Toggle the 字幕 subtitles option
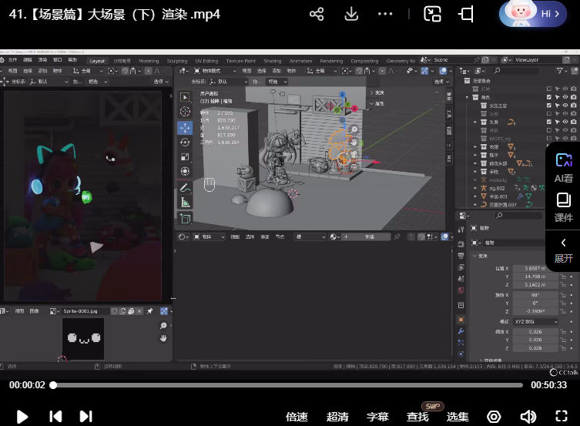The height and width of the screenshot is (426, 580). [377, 417]
